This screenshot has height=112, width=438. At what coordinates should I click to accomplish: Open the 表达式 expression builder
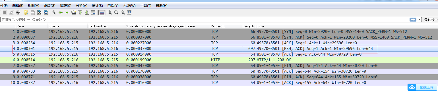[431, 20]
